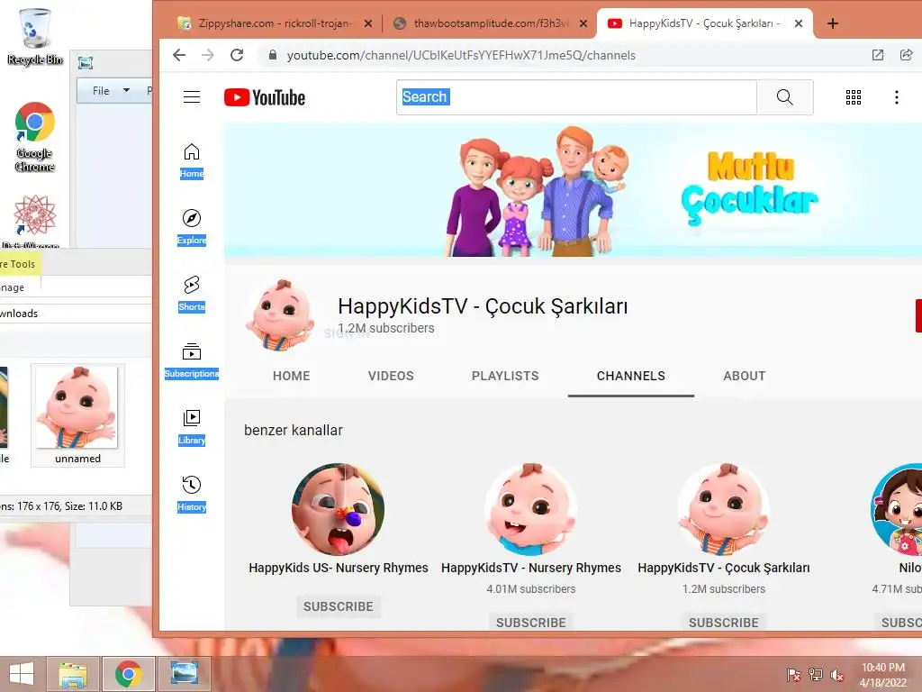This screenshot has height=692, width=922.
Task: Click the network tray icon
Action: tap(816, 674)
